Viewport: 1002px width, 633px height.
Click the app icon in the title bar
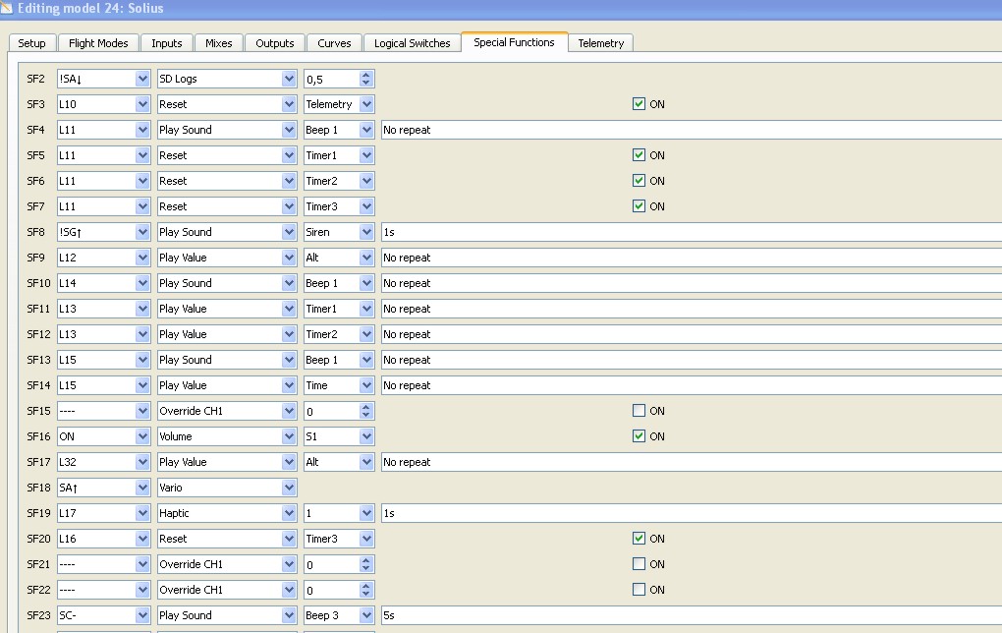pos(8,8)
